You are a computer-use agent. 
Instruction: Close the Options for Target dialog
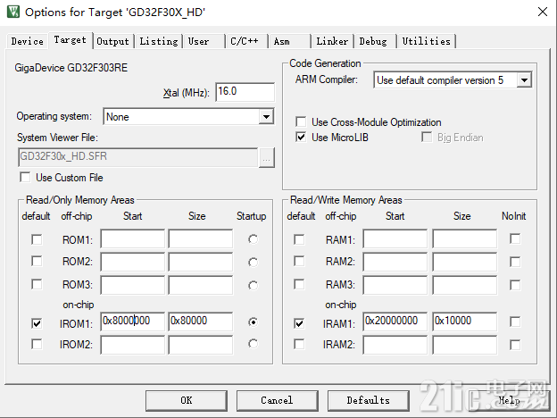point(543,12)
